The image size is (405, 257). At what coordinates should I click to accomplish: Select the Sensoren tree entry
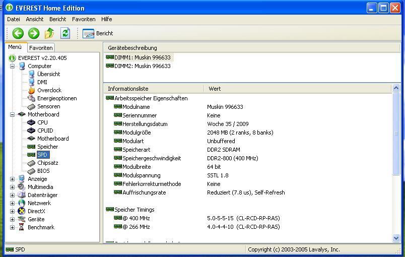[48, 106]
